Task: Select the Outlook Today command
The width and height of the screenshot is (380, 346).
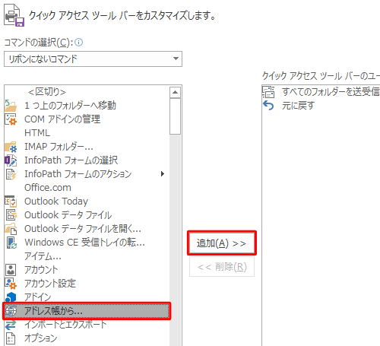Action: (87, 202)
